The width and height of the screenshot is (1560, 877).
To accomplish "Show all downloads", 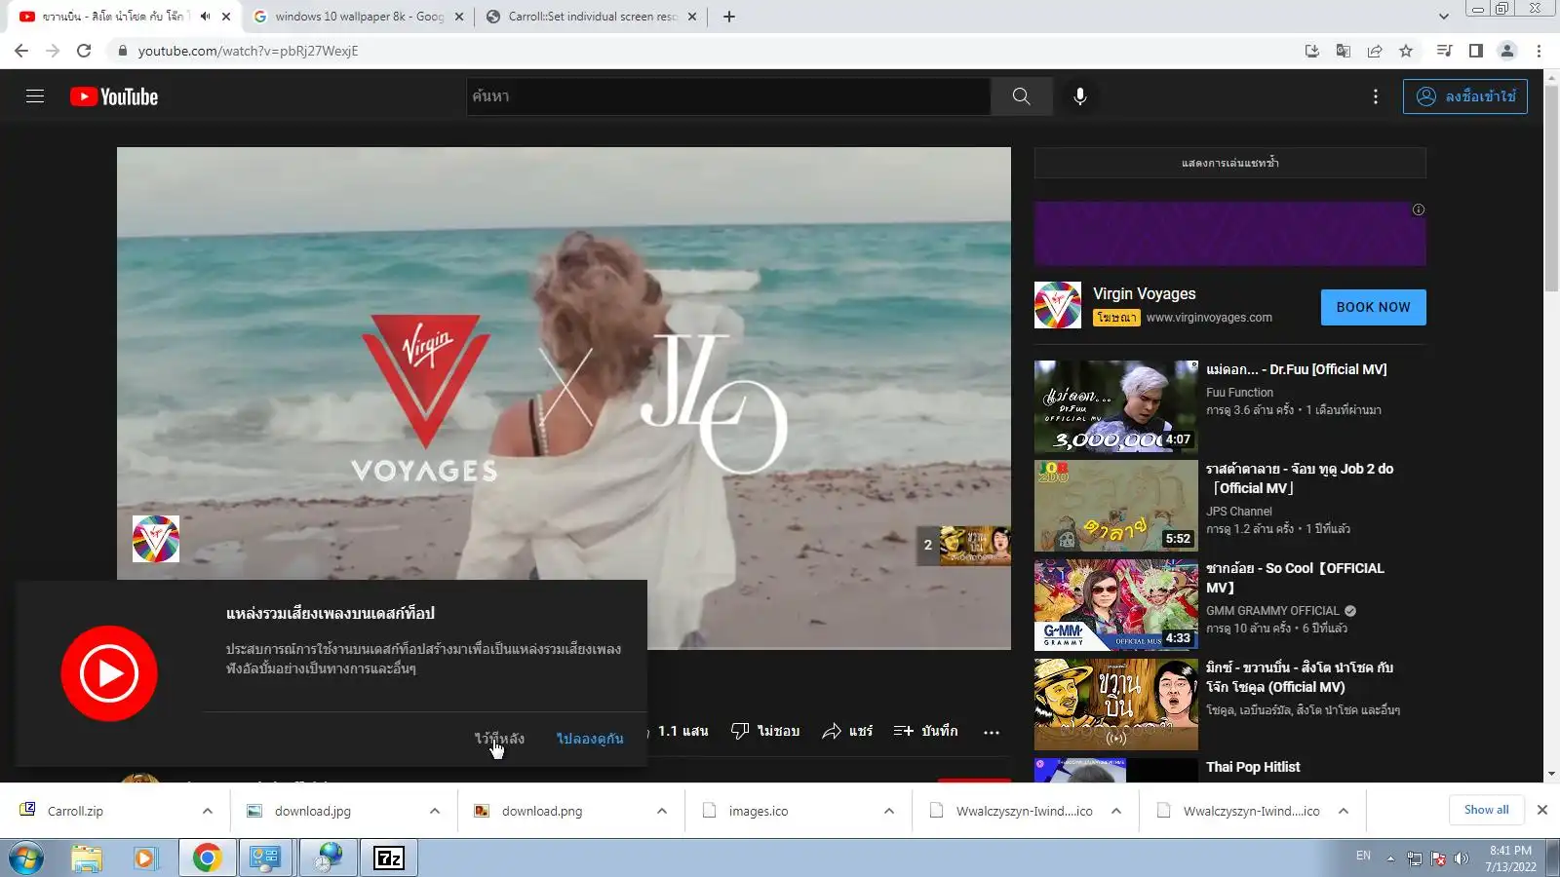I will point(1486,810).
